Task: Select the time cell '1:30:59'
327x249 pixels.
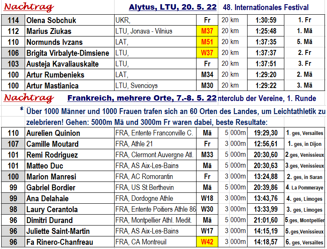Action: [266, 20]
